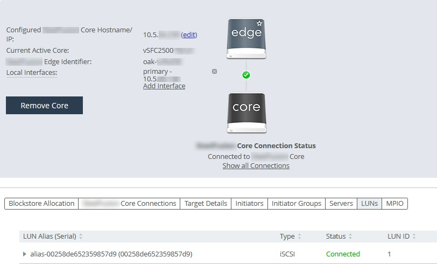Screen dimensions: 437x264
Task: Click the Type column sort arrows
Action: (299, 237)
